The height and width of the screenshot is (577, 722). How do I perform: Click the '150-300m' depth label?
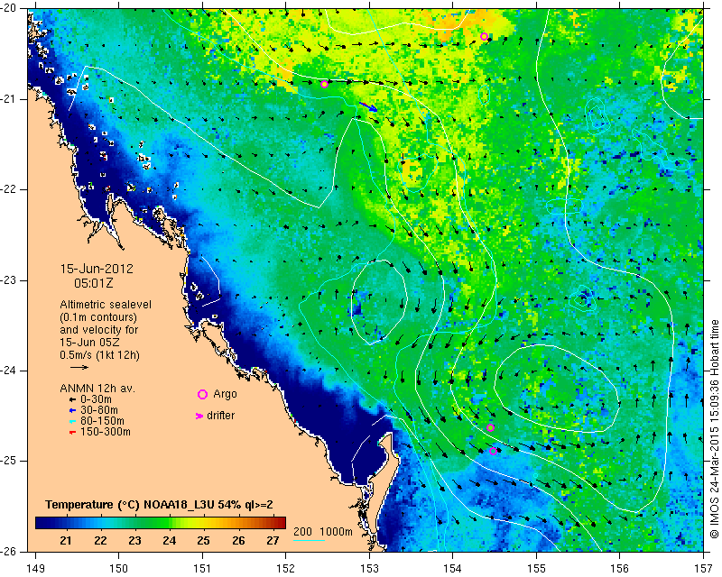[106, 432]
